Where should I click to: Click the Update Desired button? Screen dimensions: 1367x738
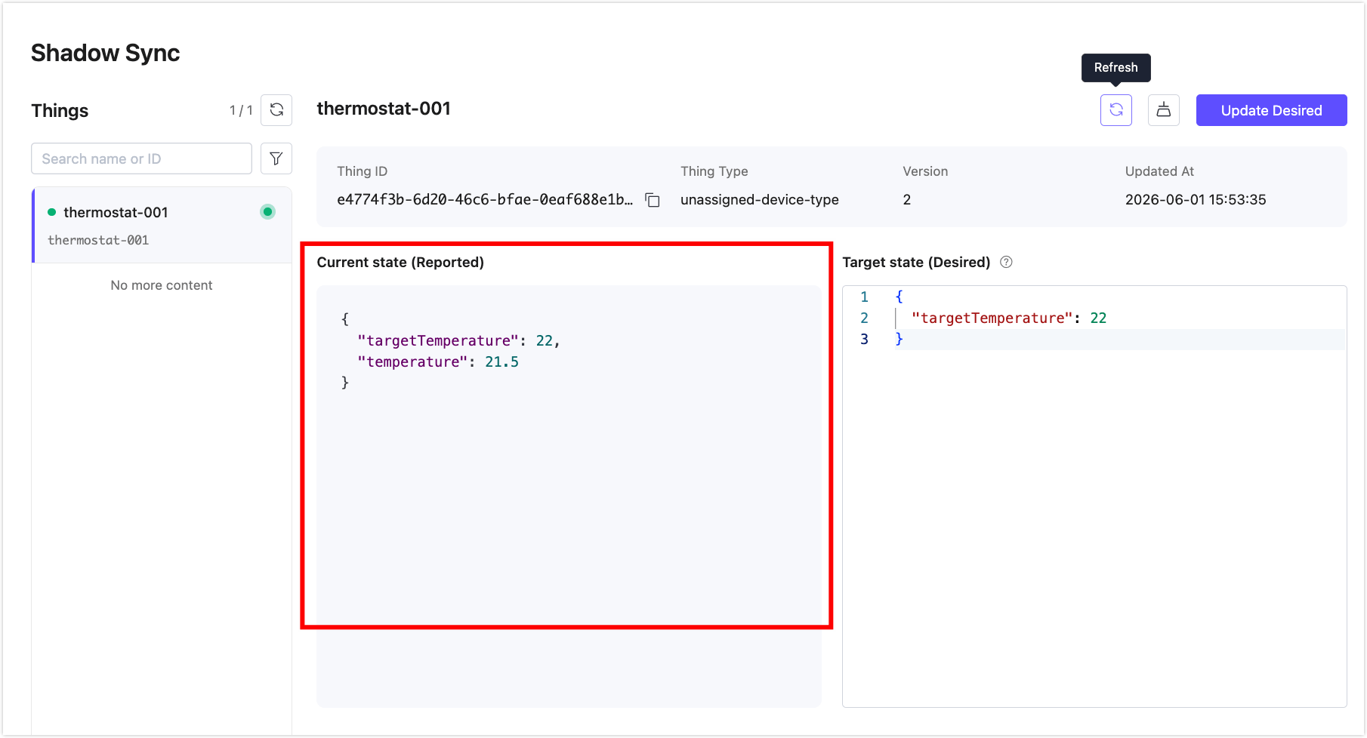1271,110
